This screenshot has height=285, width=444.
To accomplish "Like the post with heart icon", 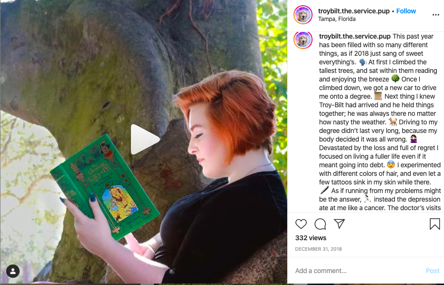I will (x=301, y=224).
